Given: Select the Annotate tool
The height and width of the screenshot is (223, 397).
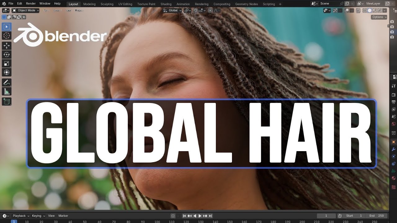Looking at the screenshot, I should pos(7,83).
